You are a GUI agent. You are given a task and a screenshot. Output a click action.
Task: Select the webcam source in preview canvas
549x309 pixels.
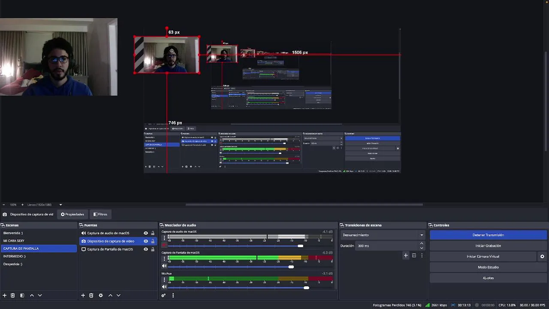(167, 55)
